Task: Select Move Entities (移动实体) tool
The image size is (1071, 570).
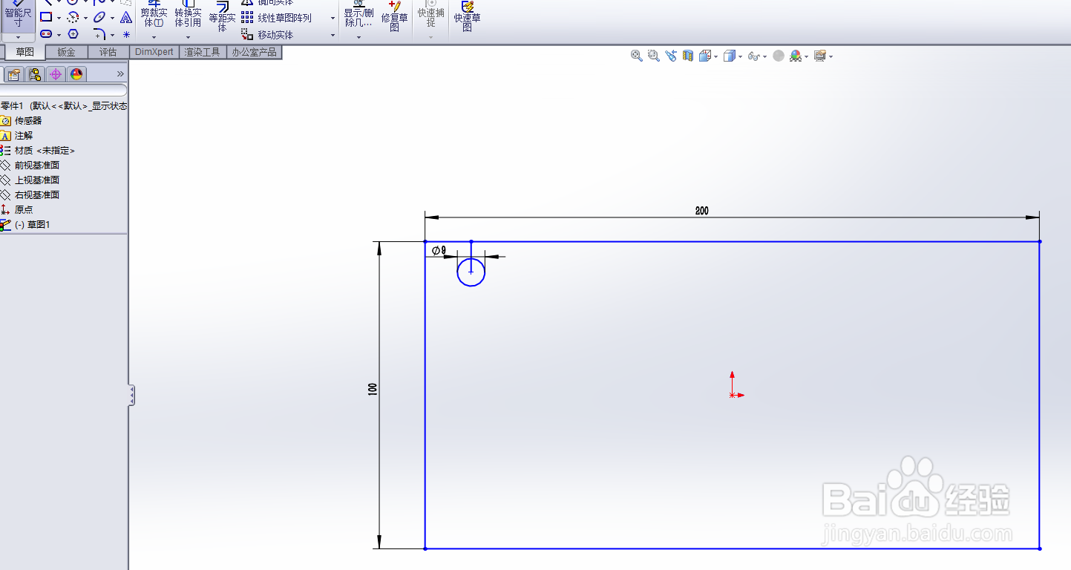Action: click(x=267, y=35)
